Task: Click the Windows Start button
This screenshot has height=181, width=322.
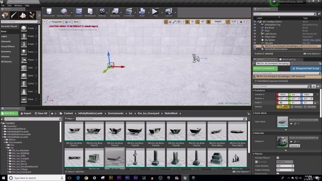Action: (x=4, y=178)
